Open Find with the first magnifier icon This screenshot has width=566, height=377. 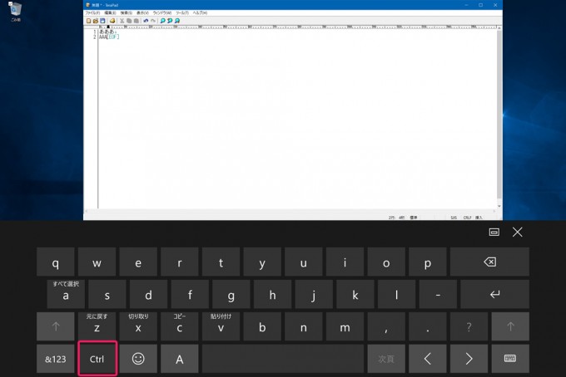162,21
